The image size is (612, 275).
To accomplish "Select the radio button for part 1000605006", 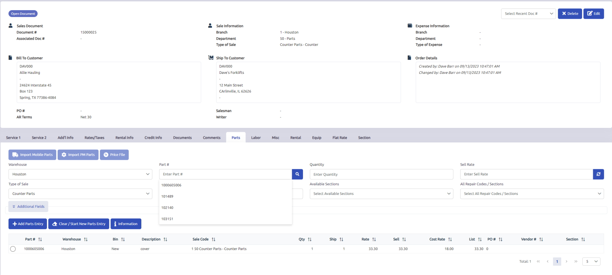I will click(x=13, y=248).
